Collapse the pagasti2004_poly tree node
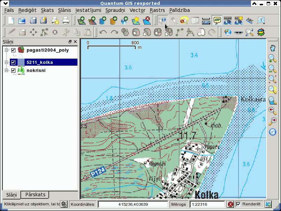Screen dimensions: 281x211 point(7,50)
